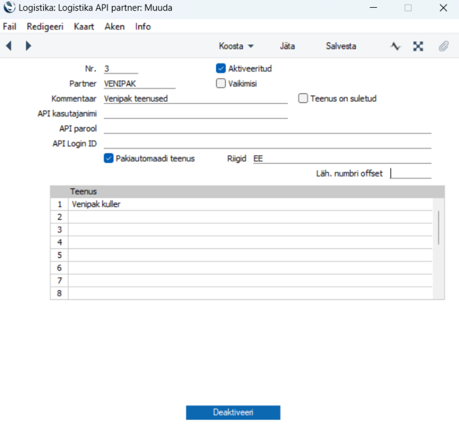Screen dimensions: 459x428
Task: Go to the previous record arrow
Action: (9, 46)
